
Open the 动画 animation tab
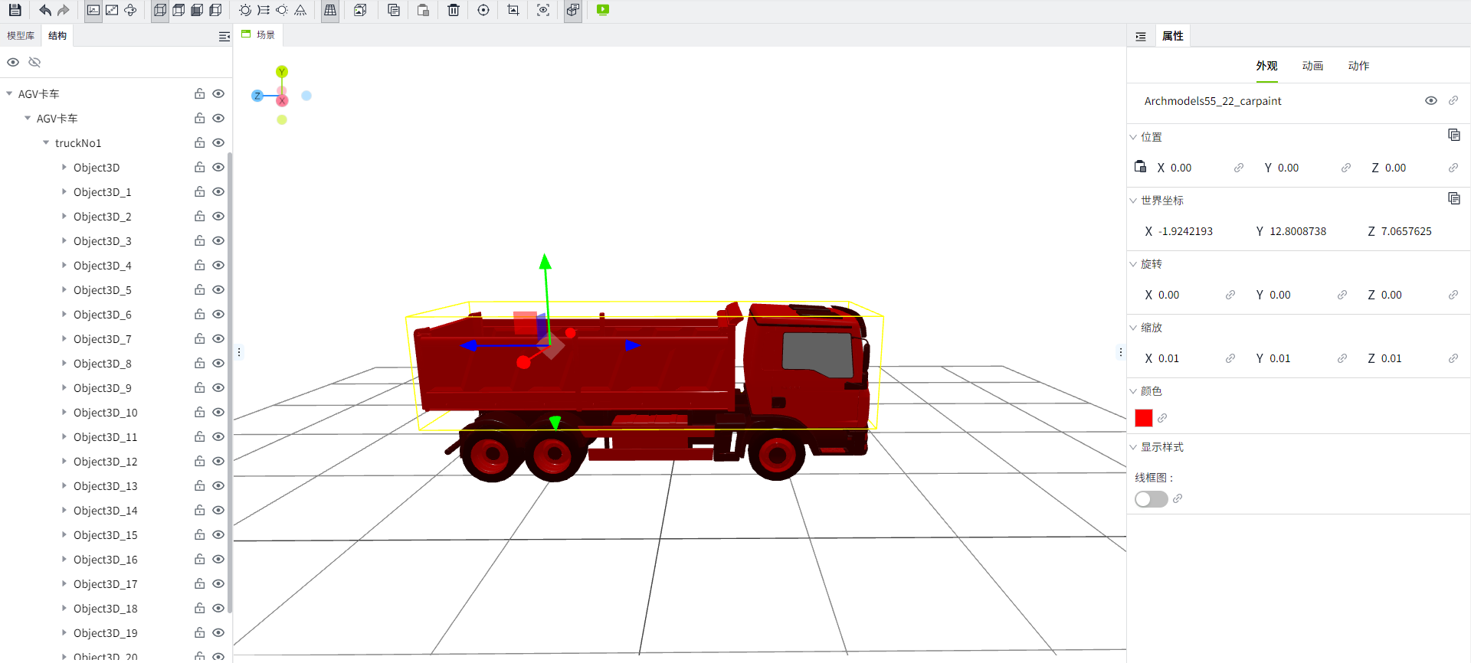click(x=1312, y=66)
